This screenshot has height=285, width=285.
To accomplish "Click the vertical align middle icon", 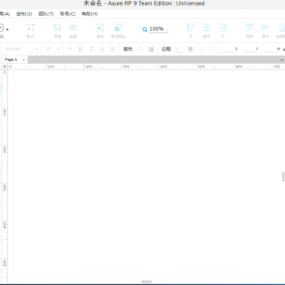I will (x=265, y=28).
